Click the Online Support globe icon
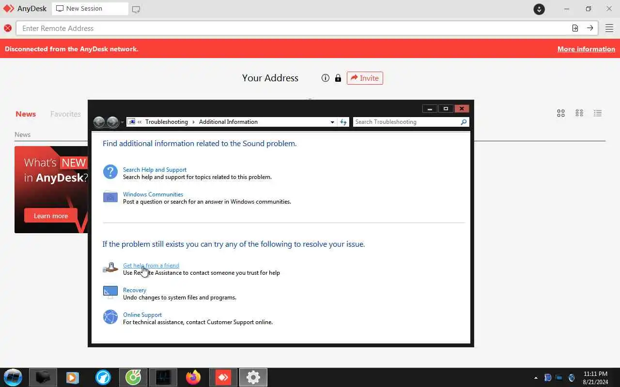The width and height of the screenshot is (620, 387). 110,317
